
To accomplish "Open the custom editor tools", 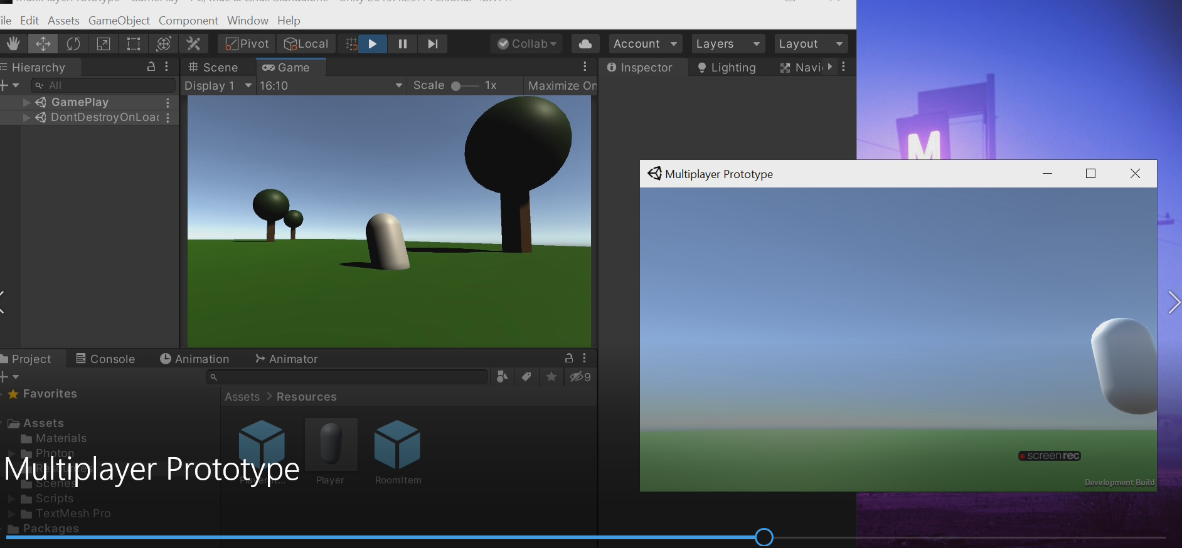I will [x=193, y=44].
